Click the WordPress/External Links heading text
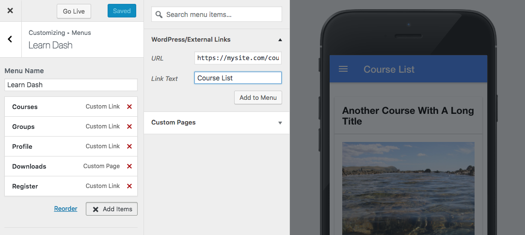Viewport: 525px width, 235px height. click(191, 40)
